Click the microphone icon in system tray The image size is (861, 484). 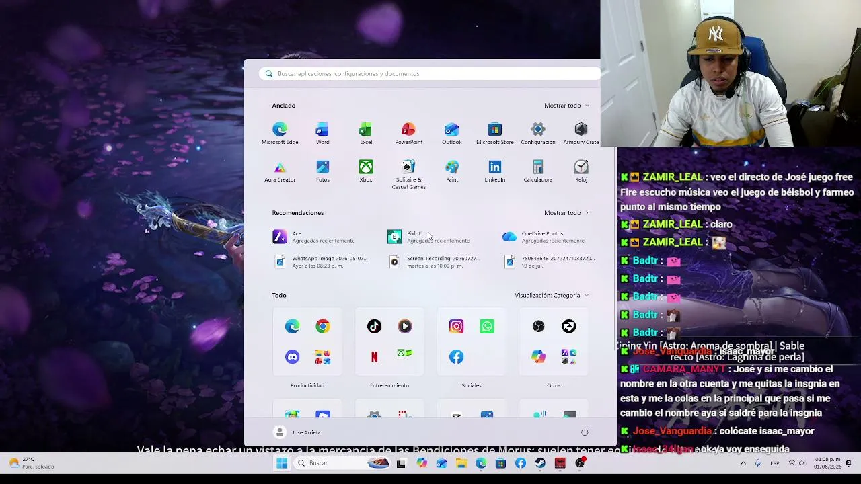pyautogui.click(x=758, y=463)
